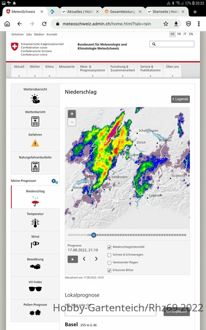Open the Kontakt top link
Image resolution: width=206 pixels, height=330 pixels.
(x=52, y=34)
